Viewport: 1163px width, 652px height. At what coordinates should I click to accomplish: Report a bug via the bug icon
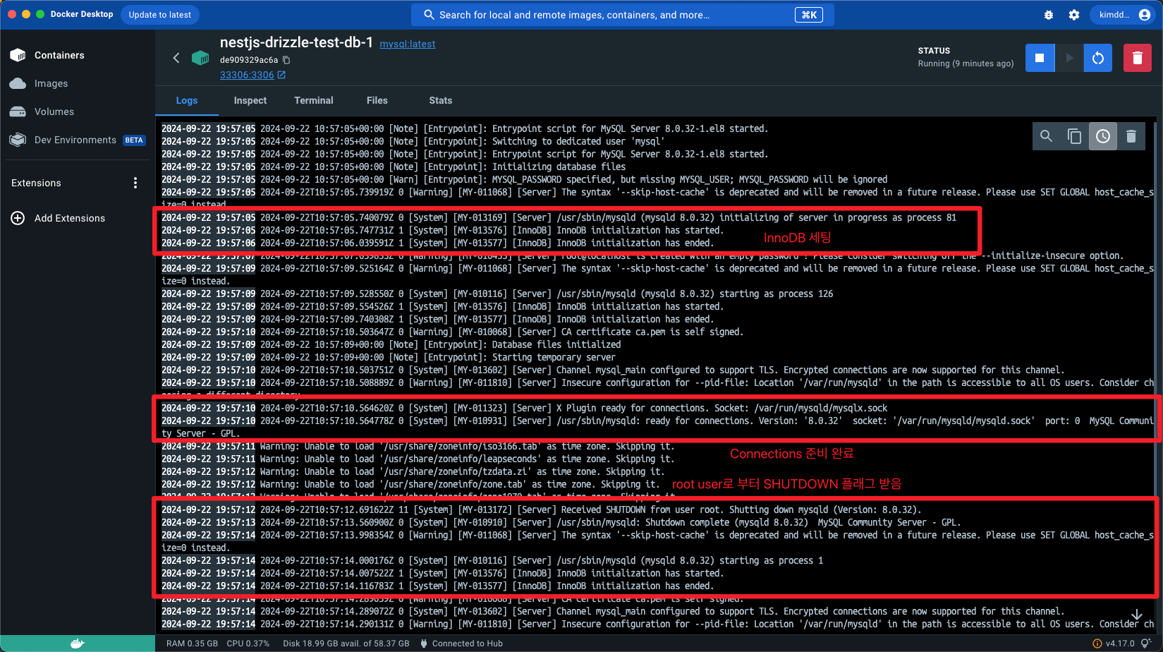pos(1048,14)
